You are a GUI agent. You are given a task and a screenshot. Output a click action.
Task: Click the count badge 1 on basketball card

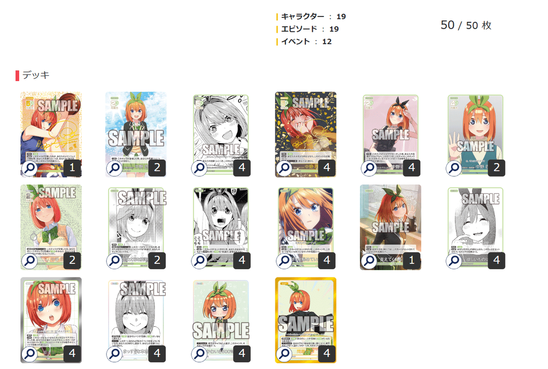(72, 168)
